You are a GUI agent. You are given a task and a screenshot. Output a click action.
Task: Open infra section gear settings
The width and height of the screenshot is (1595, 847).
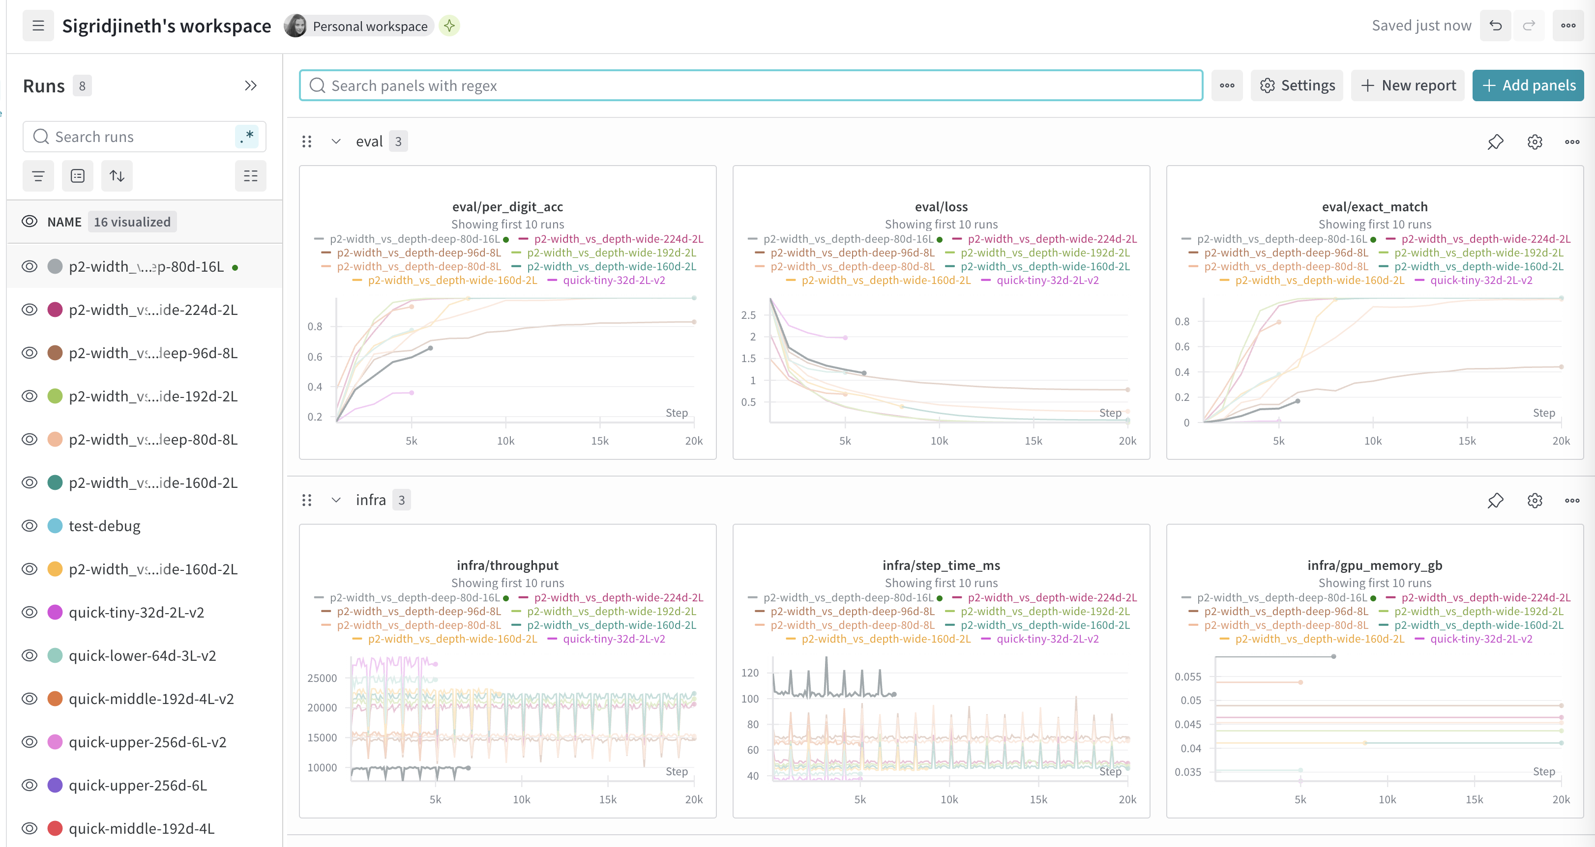point(1535,501)
